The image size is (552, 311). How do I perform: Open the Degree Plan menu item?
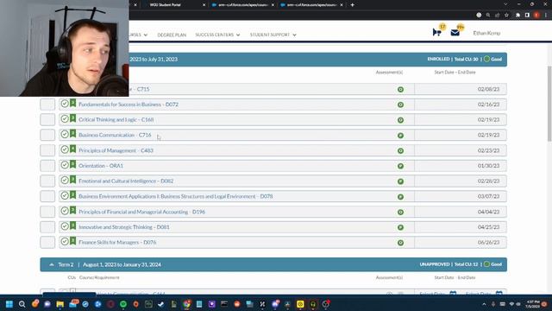pyautogui.click(x=172, y=35)
